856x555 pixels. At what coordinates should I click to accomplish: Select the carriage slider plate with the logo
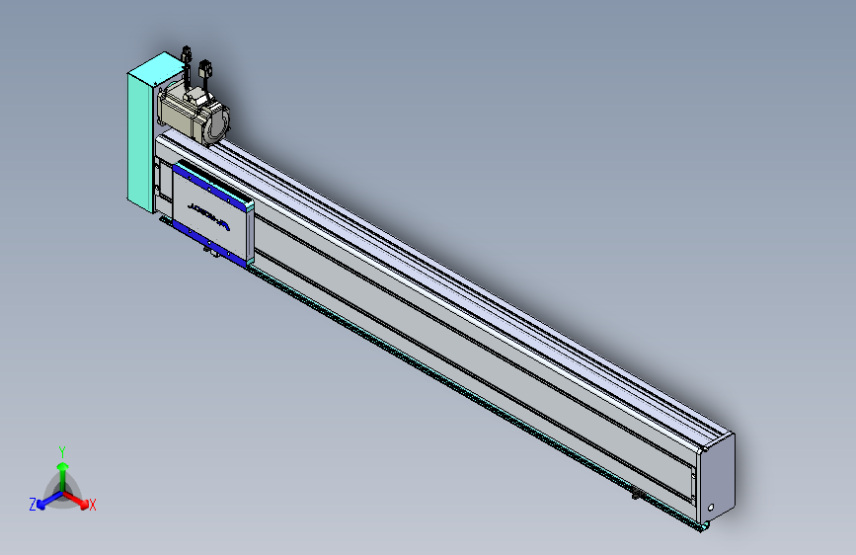click(210, 215)
